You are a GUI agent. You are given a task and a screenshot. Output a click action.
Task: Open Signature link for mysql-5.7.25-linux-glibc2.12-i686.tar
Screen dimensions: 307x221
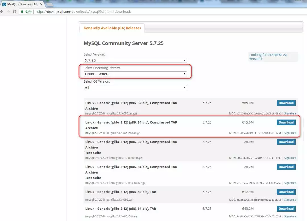290,200
